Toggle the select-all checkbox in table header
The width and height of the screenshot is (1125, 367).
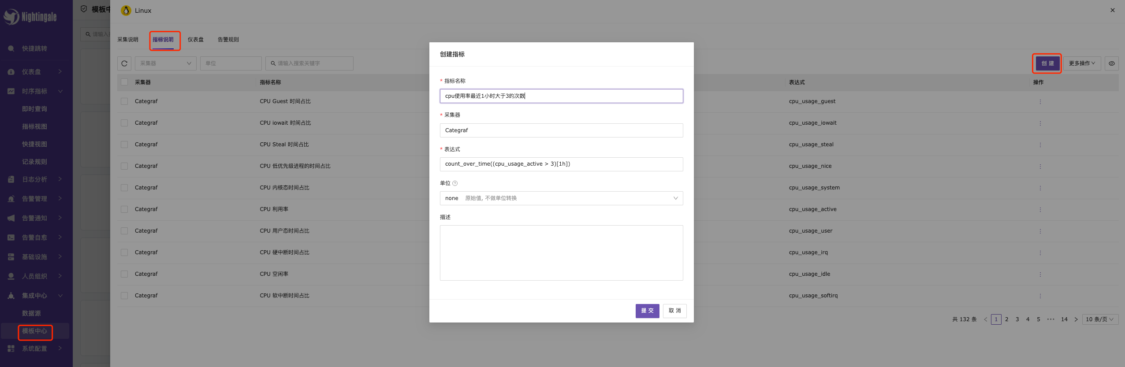124,82
